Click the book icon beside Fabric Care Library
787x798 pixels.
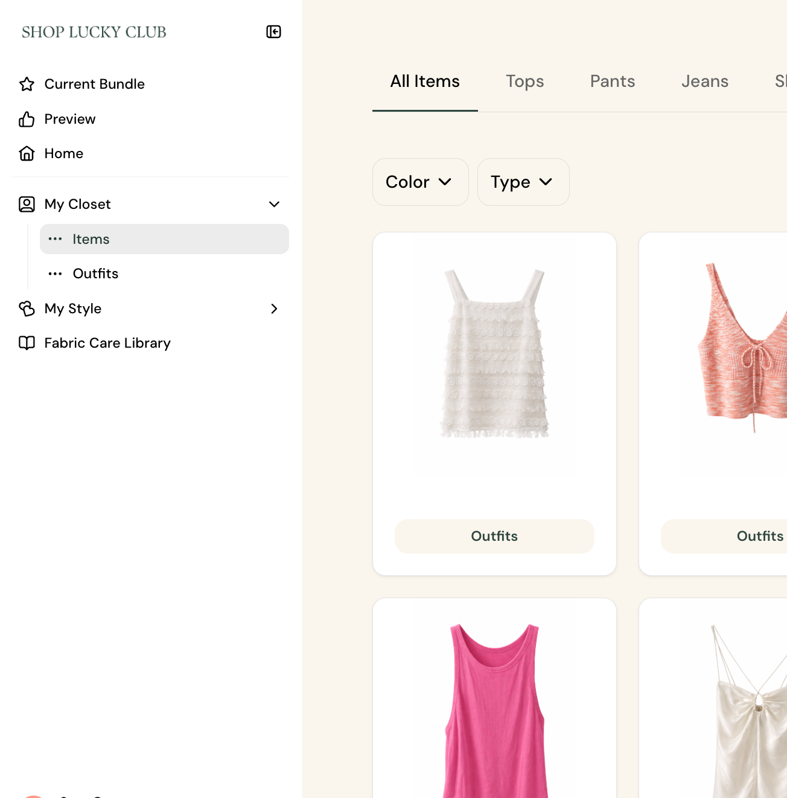coord(27,343)
